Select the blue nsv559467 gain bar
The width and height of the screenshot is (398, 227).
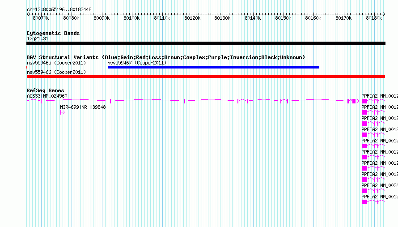click(213, 67)
